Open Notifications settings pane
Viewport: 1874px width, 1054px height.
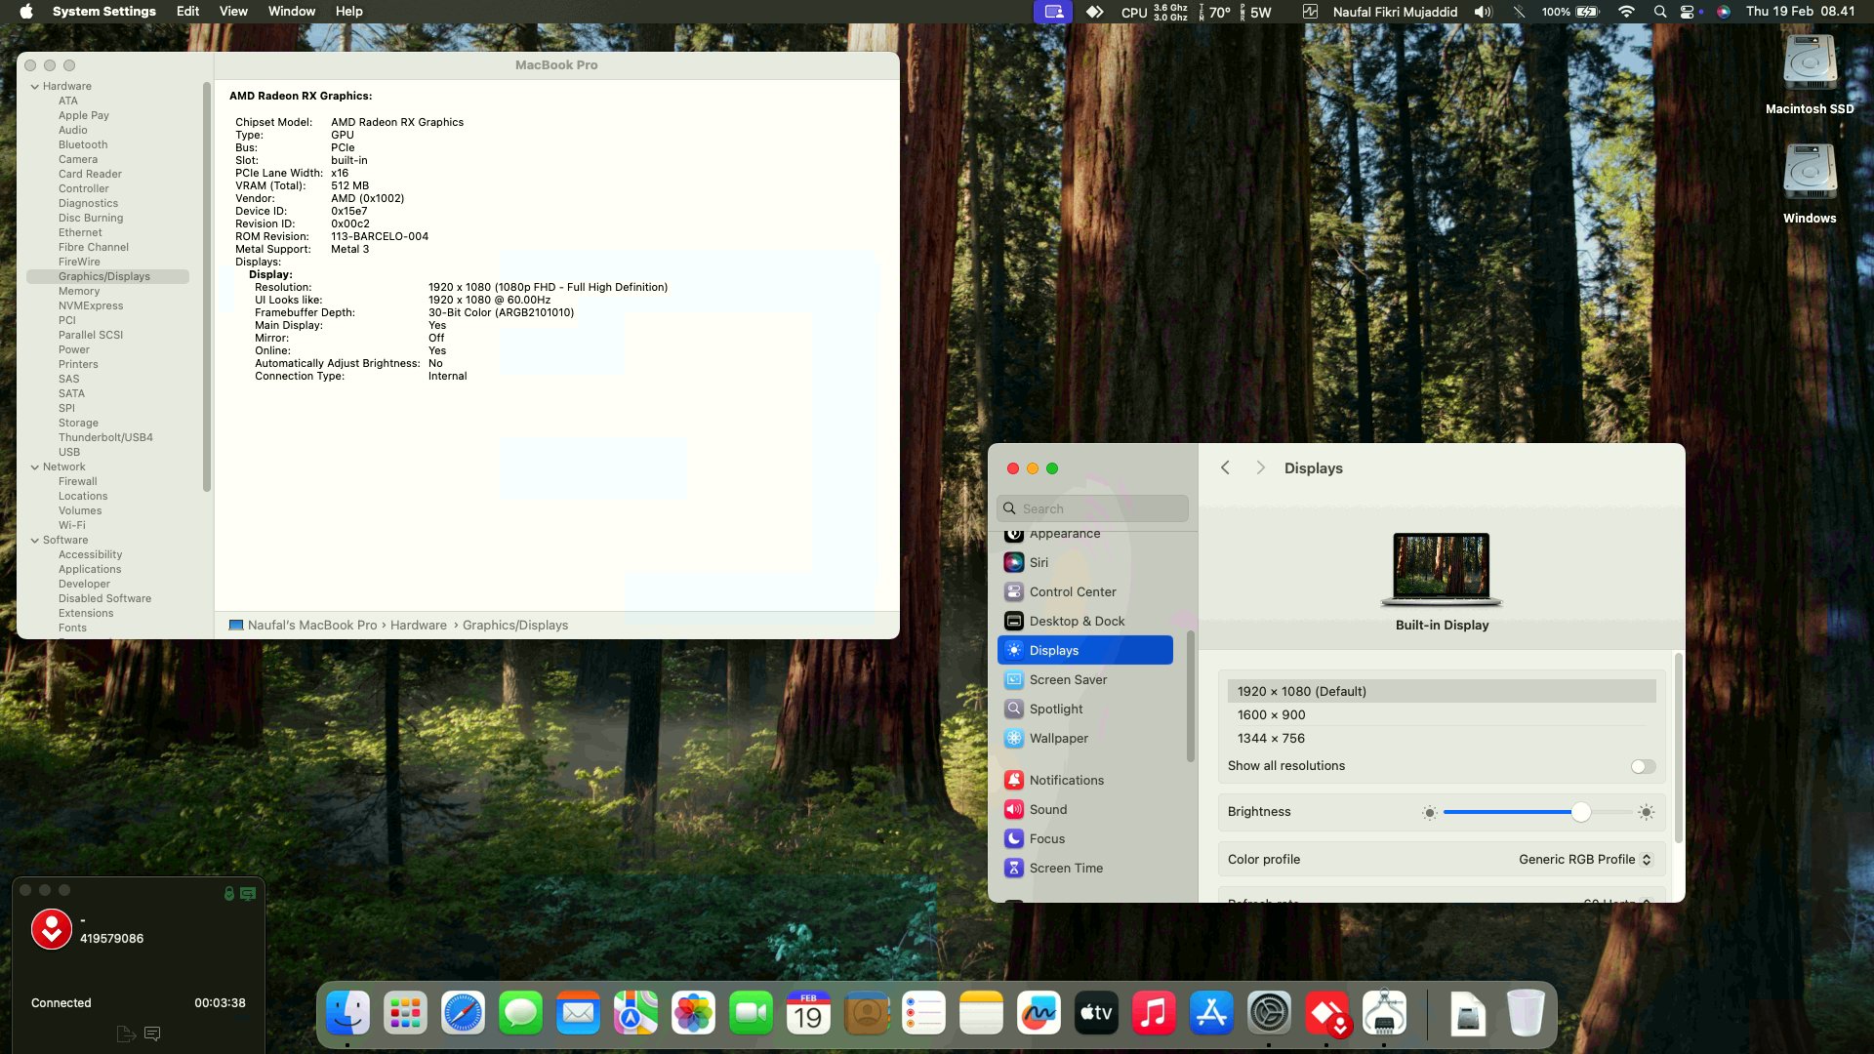(1085, 780)
